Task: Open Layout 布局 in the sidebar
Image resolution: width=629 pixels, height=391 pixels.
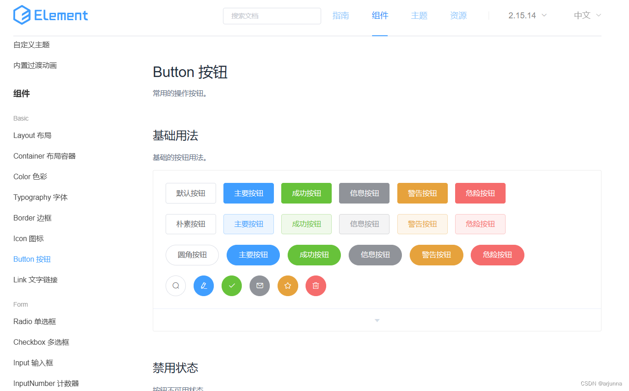Action: (x=32, y=135)
